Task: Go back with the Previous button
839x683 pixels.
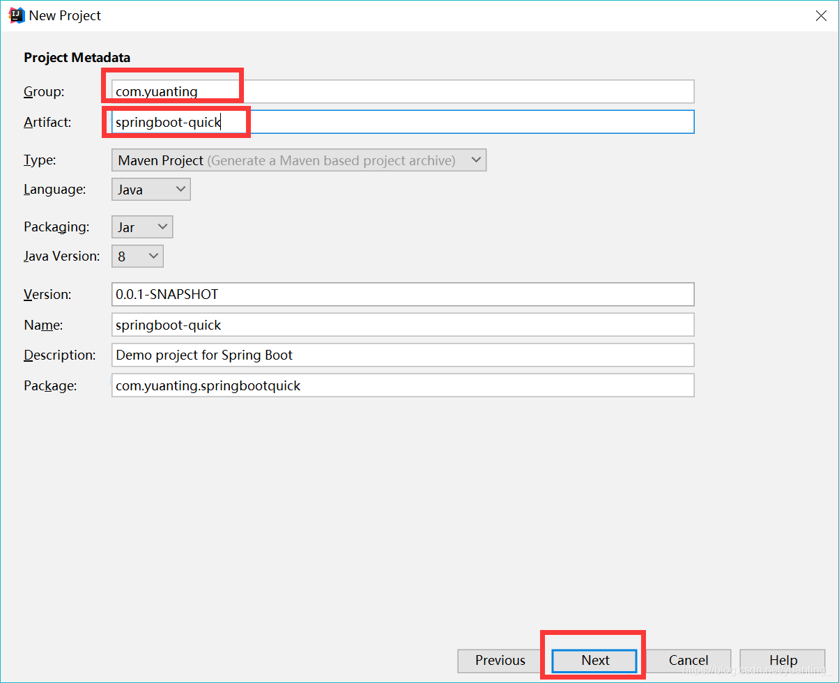Action: click(x=500, y=660)
